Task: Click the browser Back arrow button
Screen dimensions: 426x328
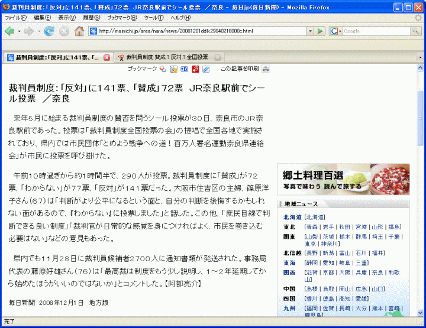Action: (x=9, y=31)
